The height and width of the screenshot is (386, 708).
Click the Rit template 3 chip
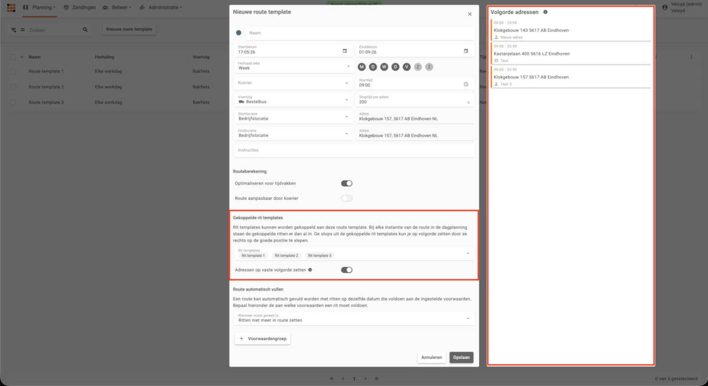320,256
